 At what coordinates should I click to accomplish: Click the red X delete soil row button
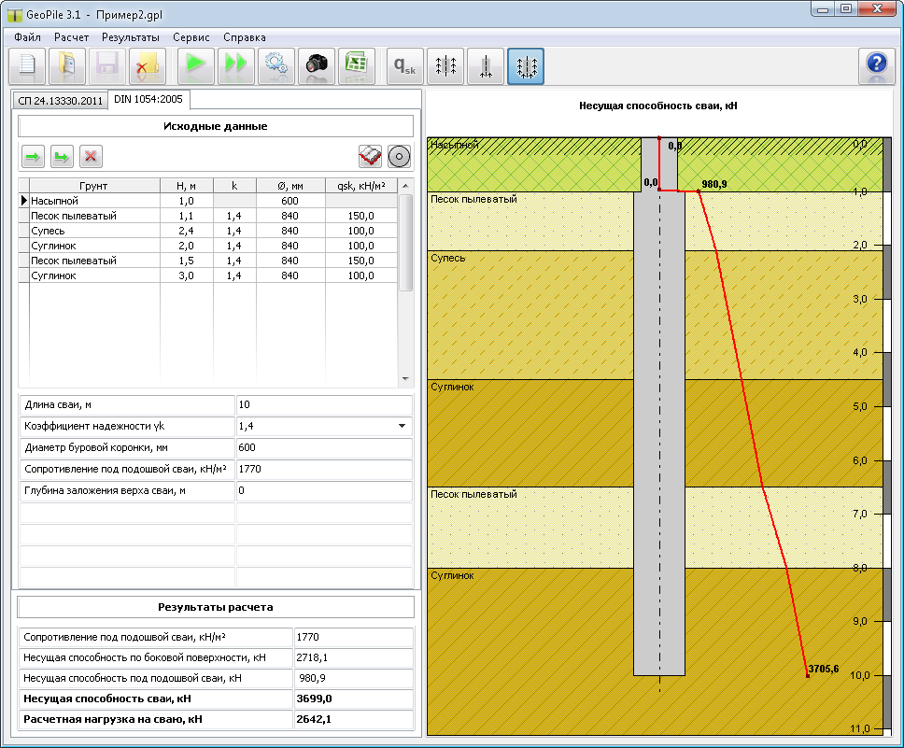(x=91, y=156)
